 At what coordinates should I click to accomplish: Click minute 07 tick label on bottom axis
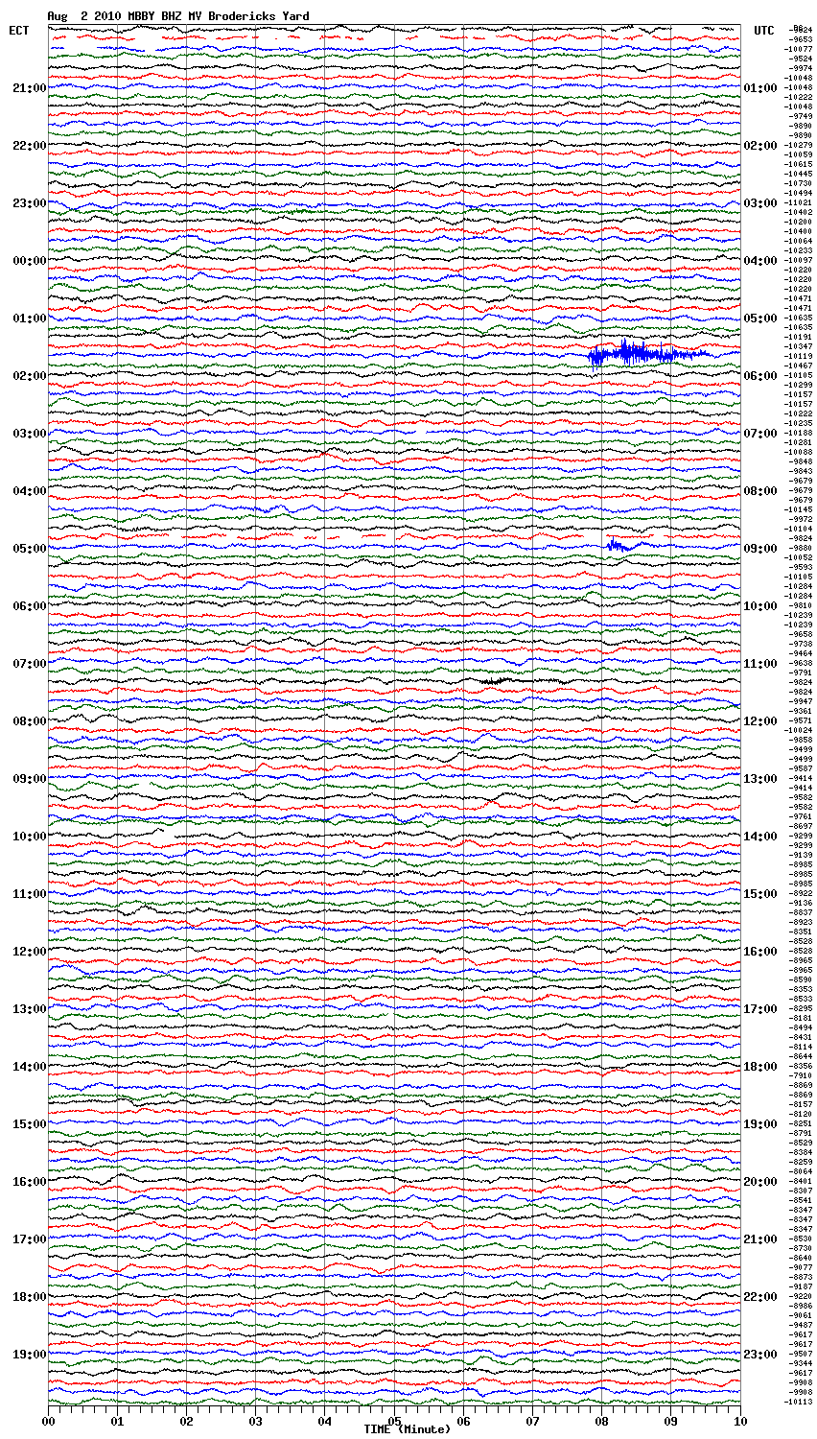[x=532, y=1420]
